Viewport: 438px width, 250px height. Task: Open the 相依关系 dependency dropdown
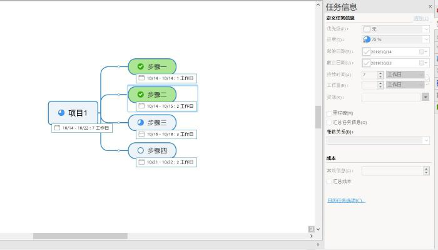378,140
